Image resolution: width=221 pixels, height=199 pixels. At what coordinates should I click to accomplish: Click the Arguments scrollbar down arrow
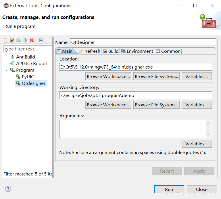(x=209, y=134)
